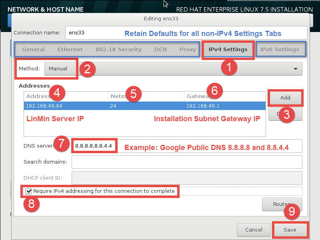
Task: Select the 802.1X Security tab
Action: [x=118, y=50]
